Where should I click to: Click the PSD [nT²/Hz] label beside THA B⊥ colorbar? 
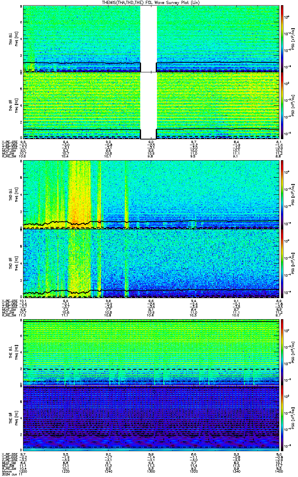coord(292,39)
